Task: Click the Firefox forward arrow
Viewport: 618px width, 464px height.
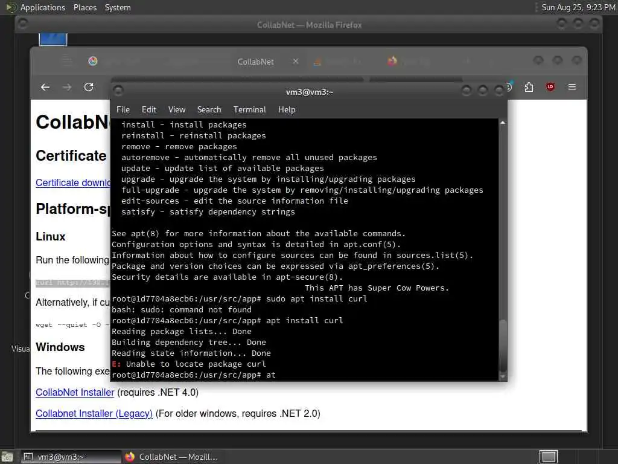Action: click(67, 87)
